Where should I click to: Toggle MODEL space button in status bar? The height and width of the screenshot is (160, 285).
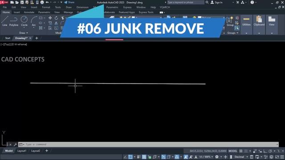pos(233,151)
